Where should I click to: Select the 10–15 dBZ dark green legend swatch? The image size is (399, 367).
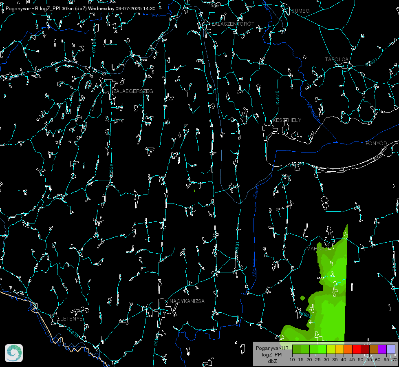pos(296,349)
